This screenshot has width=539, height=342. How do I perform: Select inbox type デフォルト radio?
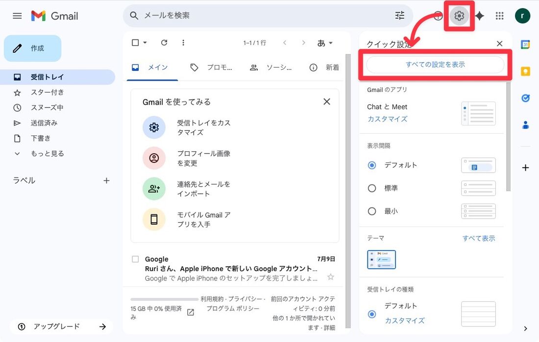pos(372,314)
